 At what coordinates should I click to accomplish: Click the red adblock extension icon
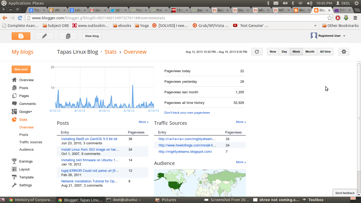point(338,18)
